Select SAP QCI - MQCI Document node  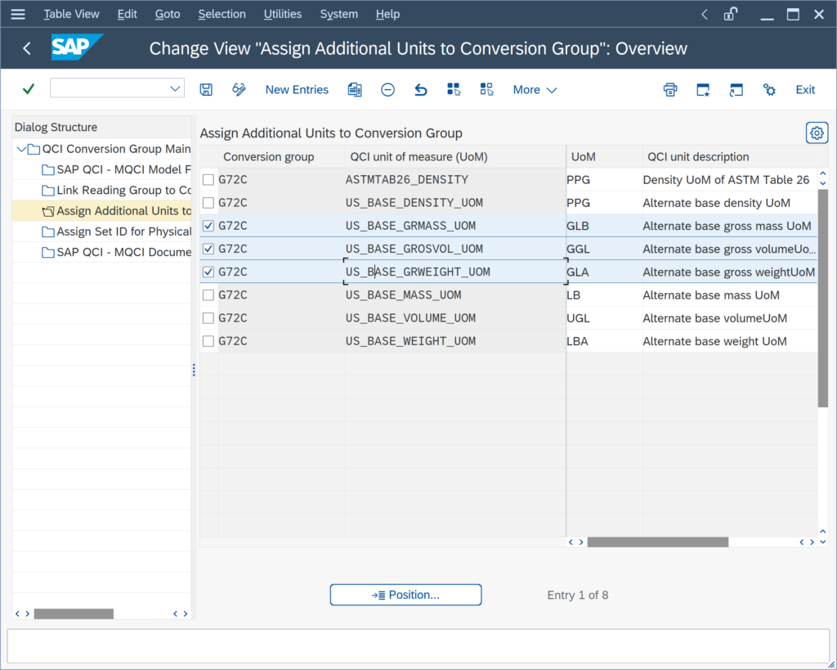116,252
